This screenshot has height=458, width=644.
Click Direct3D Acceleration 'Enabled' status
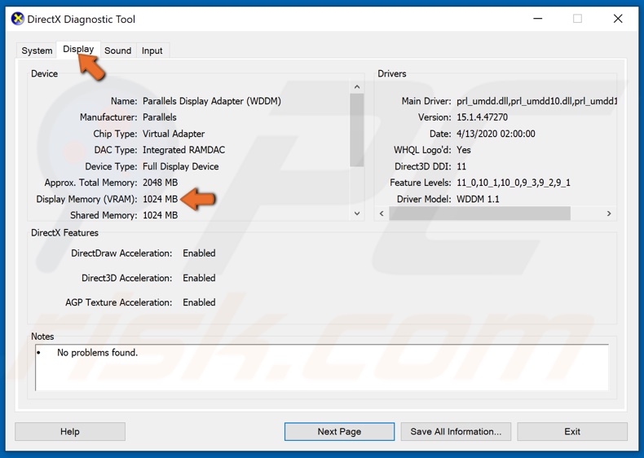[199, 278]
